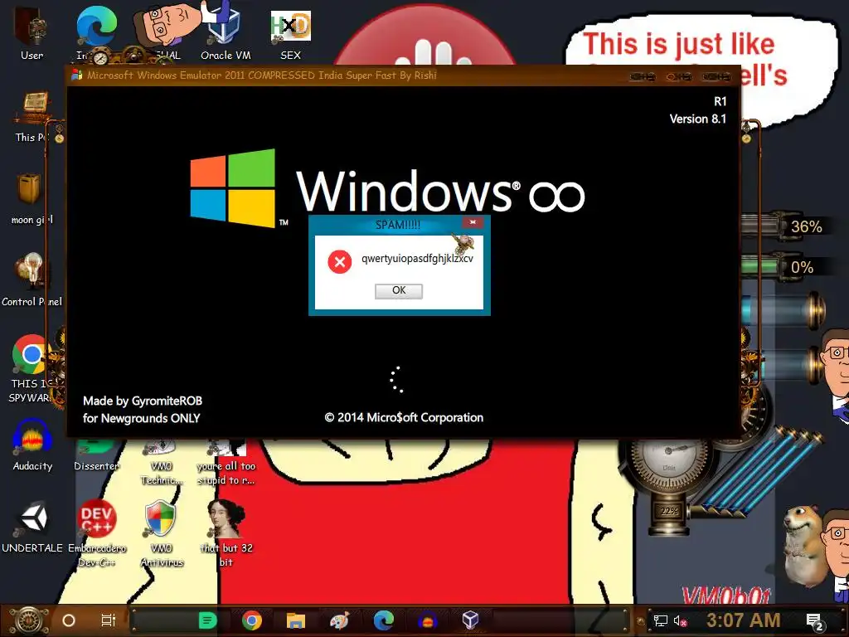Close the SPAM!!!!! error dialog
Screen dimensions: 849x637
pyautogui.click(x=473, y=222)
